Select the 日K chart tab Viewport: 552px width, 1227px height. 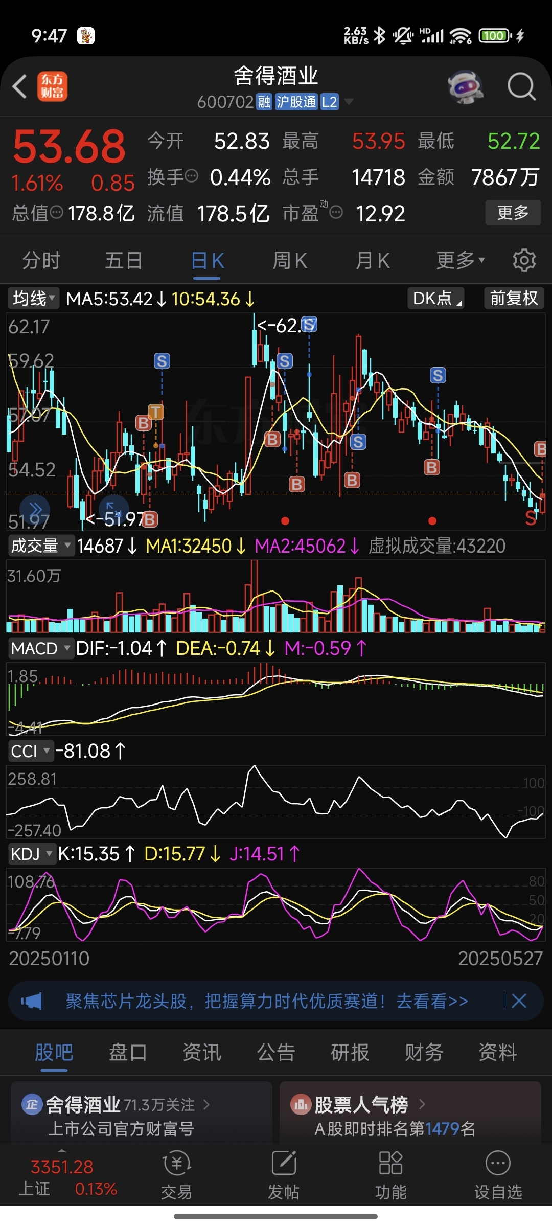(x=207, y=260)
